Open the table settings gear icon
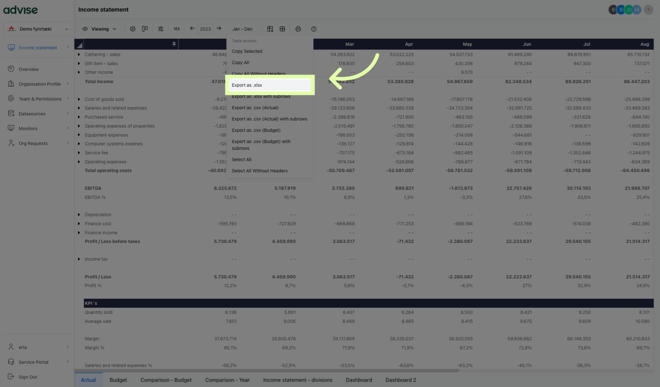Viewport: 660px width, 387px height. 133,29
